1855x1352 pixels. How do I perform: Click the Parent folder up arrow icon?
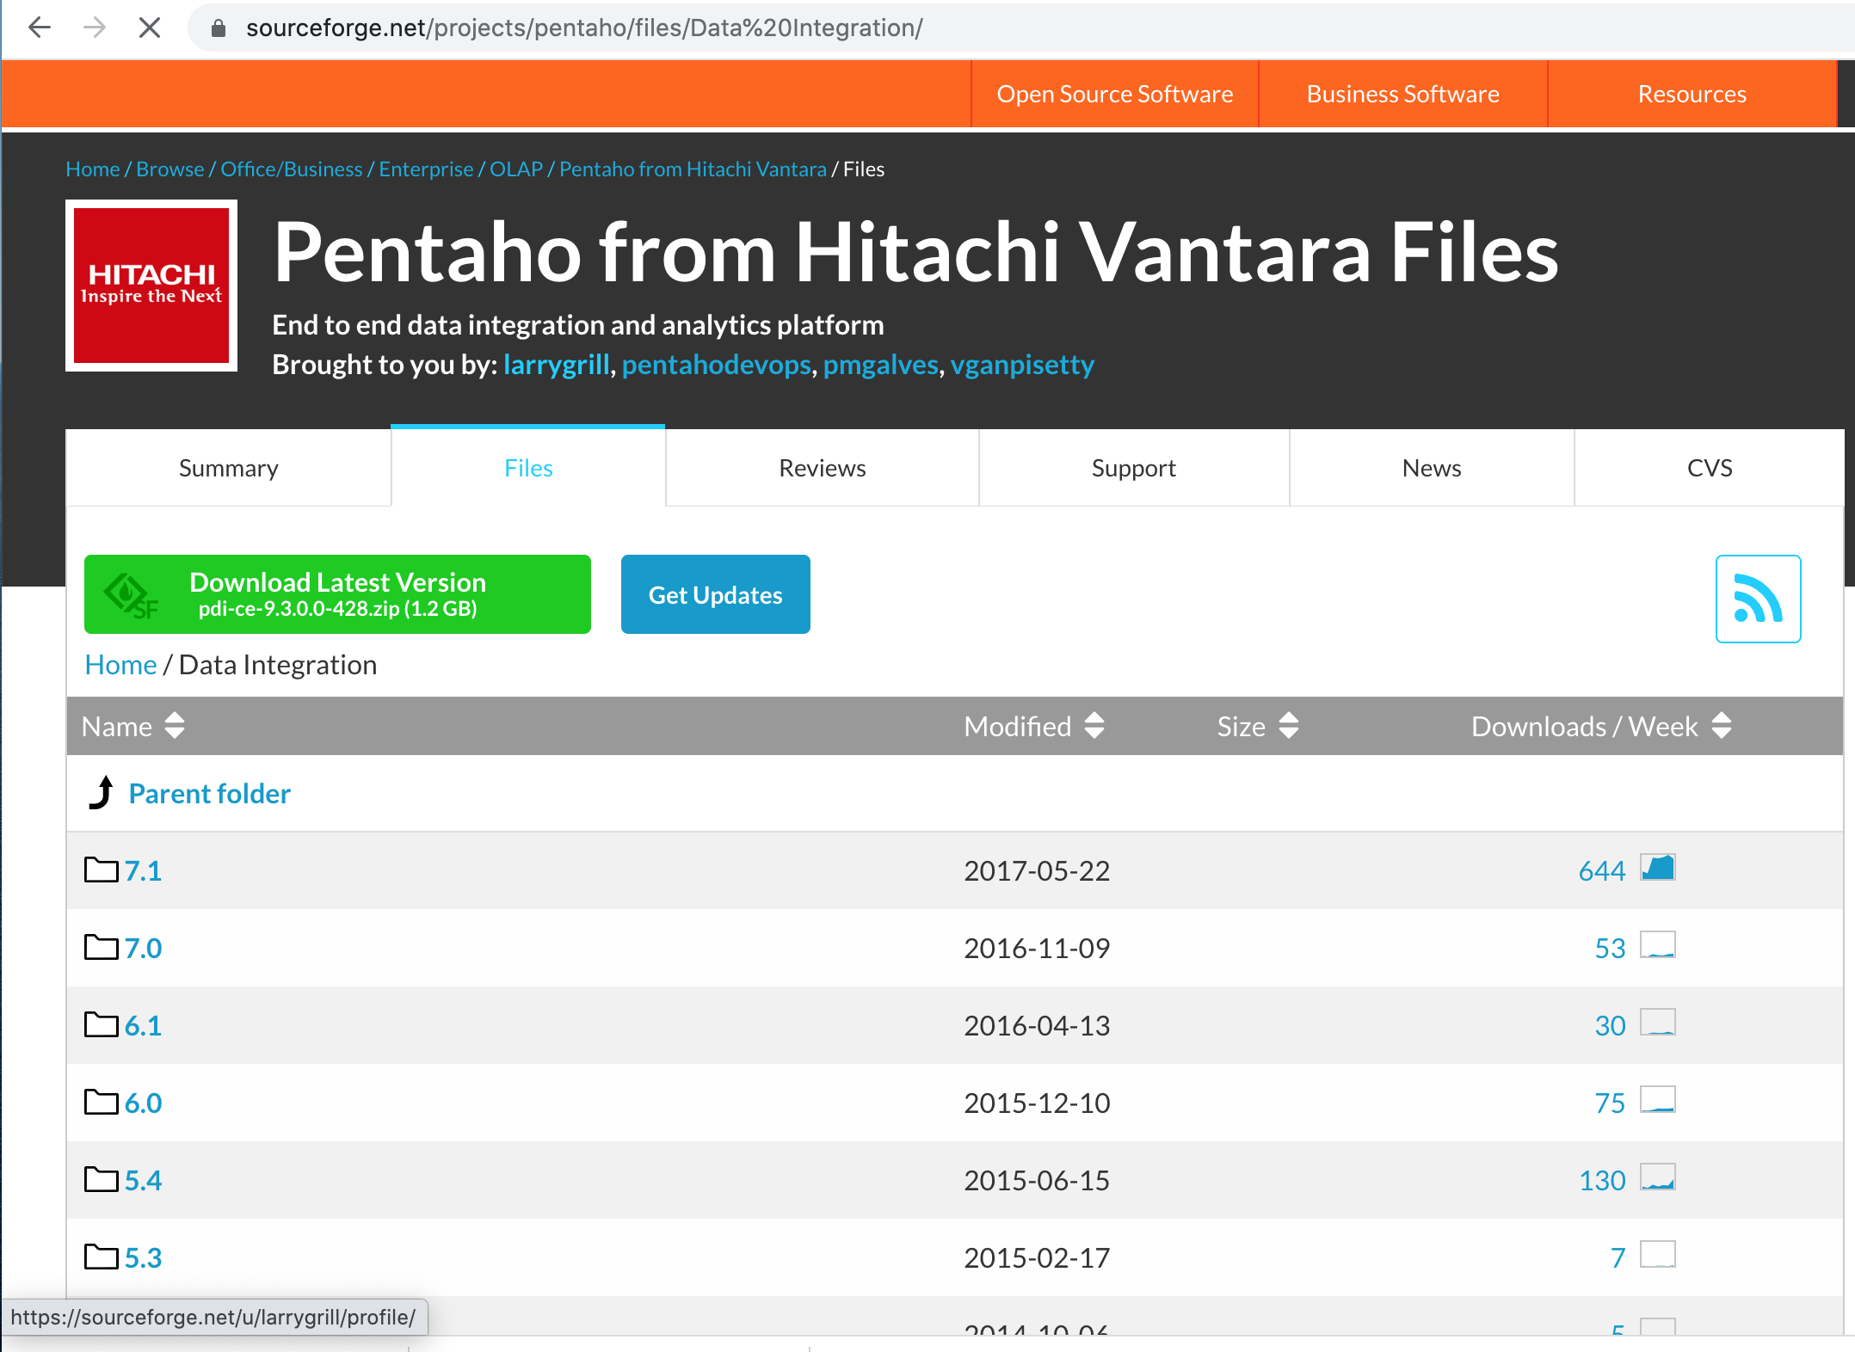[102, 792]
